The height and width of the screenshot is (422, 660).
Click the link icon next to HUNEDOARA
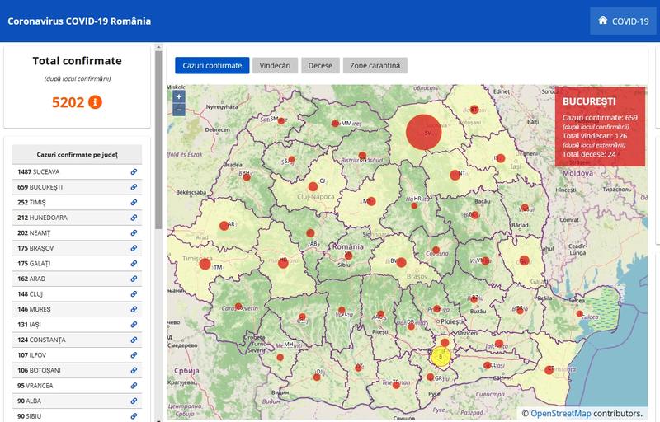[x=134, y=218]
